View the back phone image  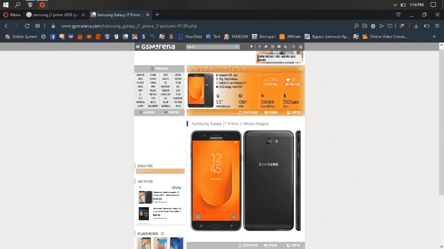point(268,181)
